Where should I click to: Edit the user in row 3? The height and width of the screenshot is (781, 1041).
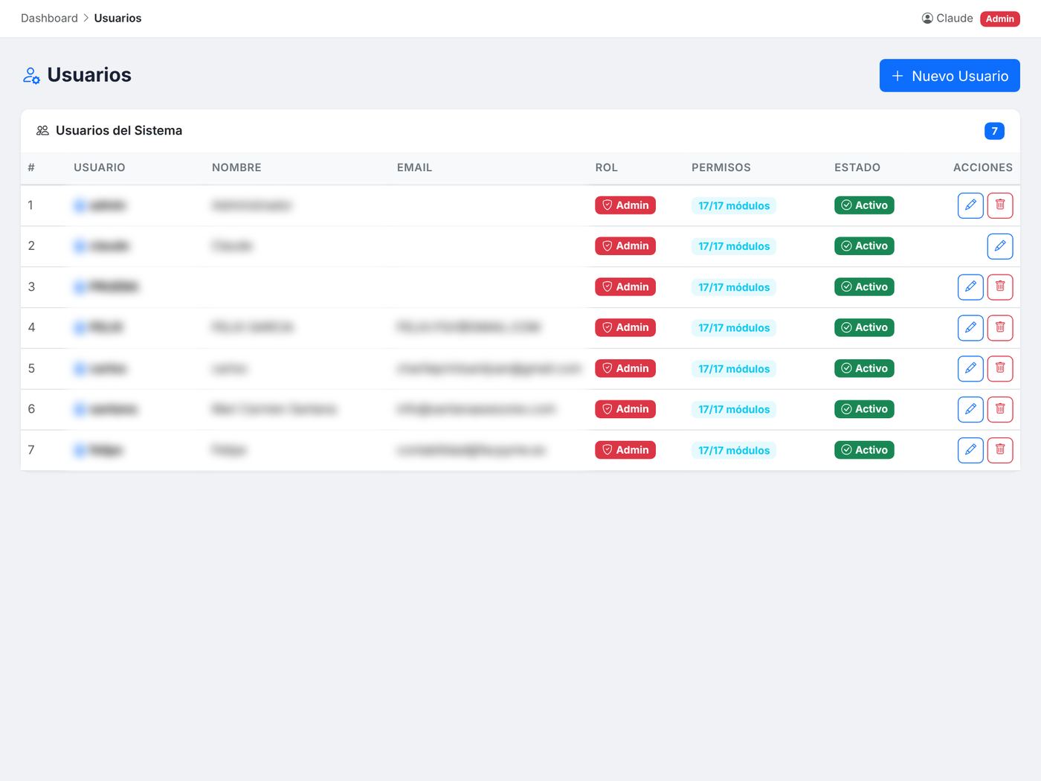click(970, 287)
